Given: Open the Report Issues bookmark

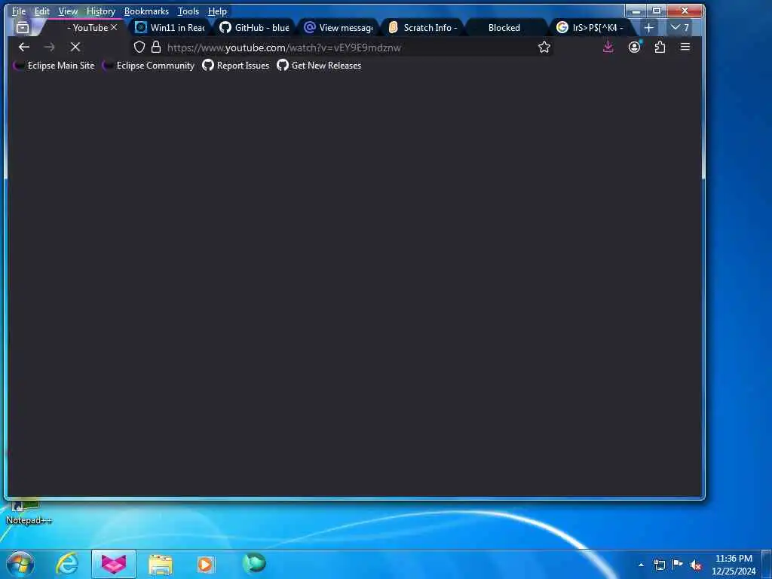Looking at the screenshot, I should click(236, 66).
